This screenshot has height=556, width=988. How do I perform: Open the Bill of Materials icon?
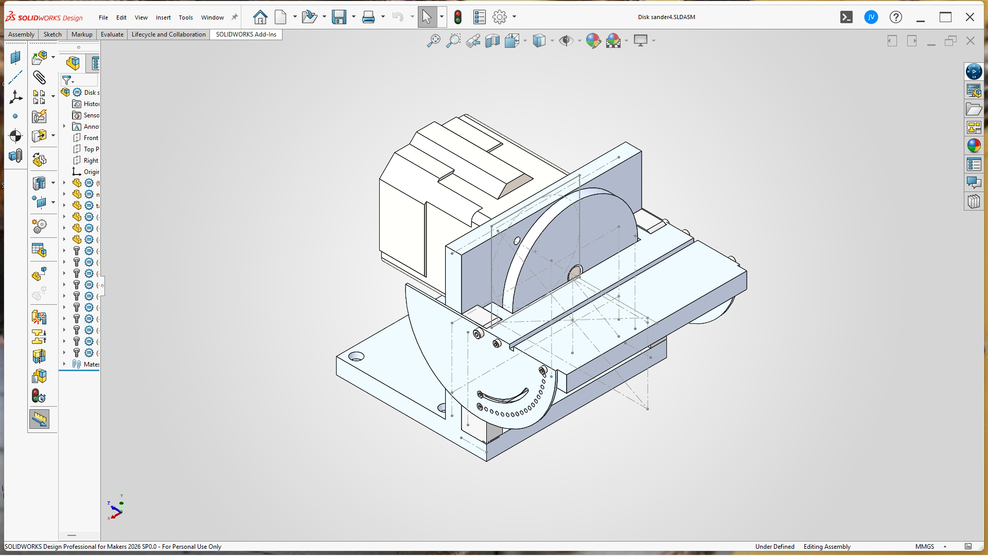39,250
